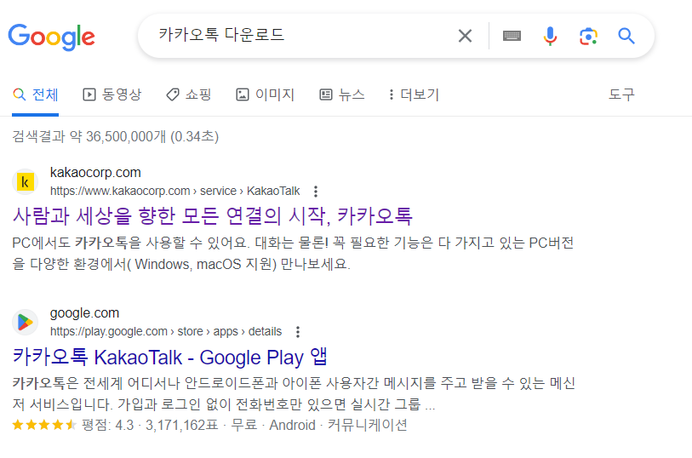Open the three-dot menu for Google Play result
This screenshot has width=692, height=458.
(298, 331)
